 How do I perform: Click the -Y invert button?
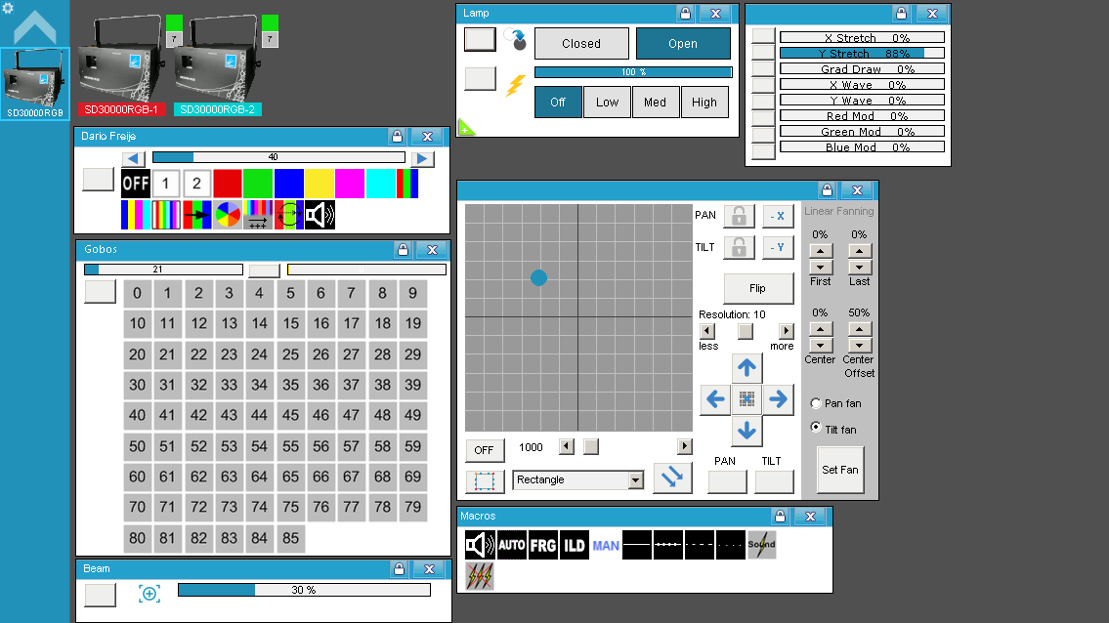point(778,247)
